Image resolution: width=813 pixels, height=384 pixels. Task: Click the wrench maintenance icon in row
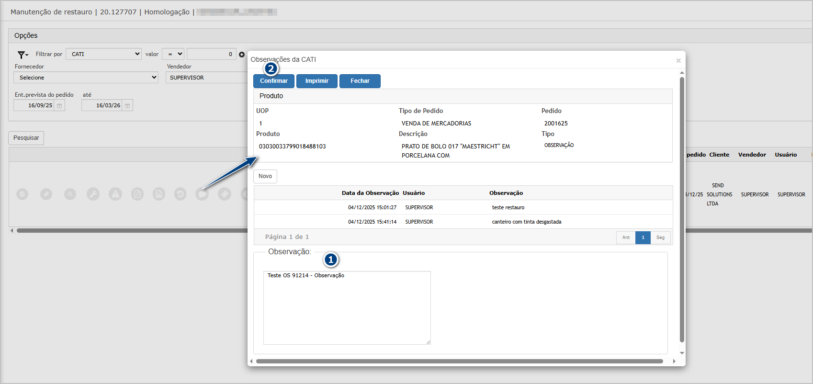pos(93,194)
